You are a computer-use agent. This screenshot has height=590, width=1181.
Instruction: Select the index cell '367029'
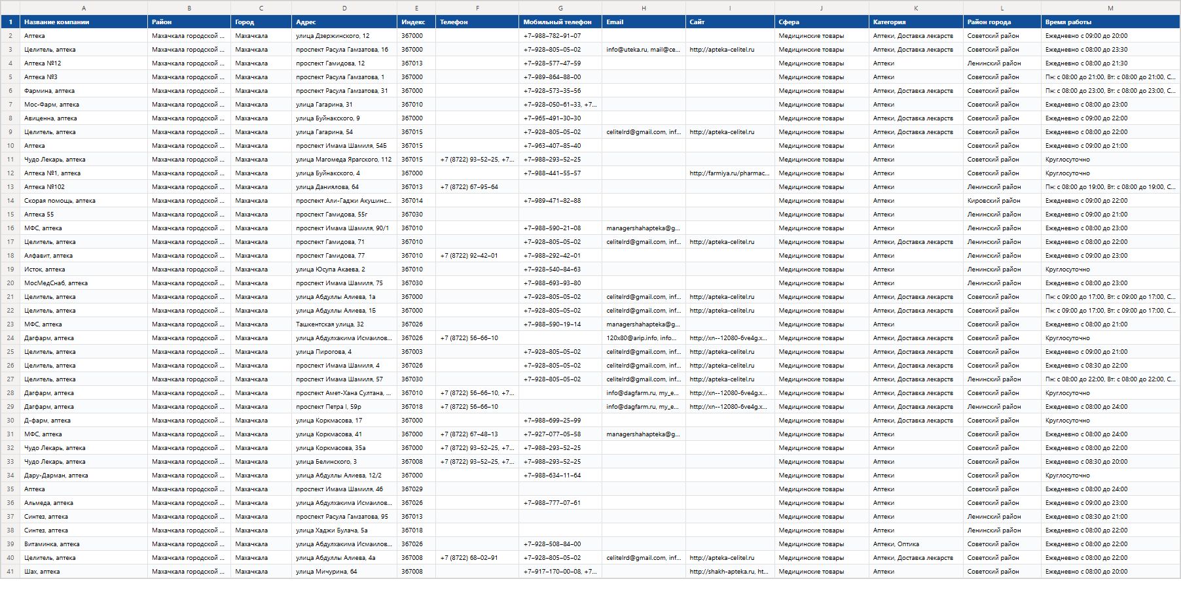point(416,489)
